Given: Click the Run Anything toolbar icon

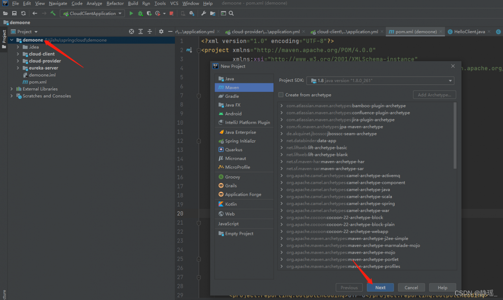Looking at the screenshot, I should (x=223, y=13).
